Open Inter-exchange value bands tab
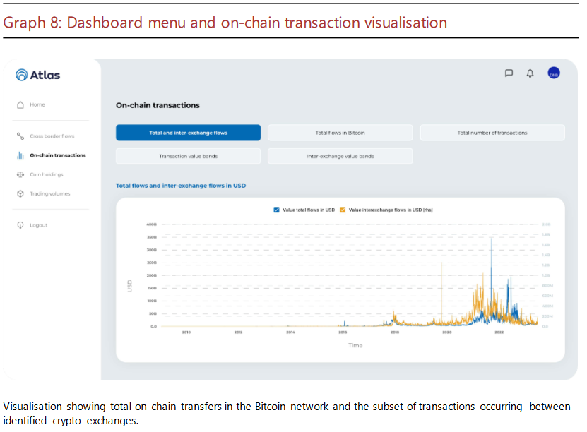 coord(340,156)
